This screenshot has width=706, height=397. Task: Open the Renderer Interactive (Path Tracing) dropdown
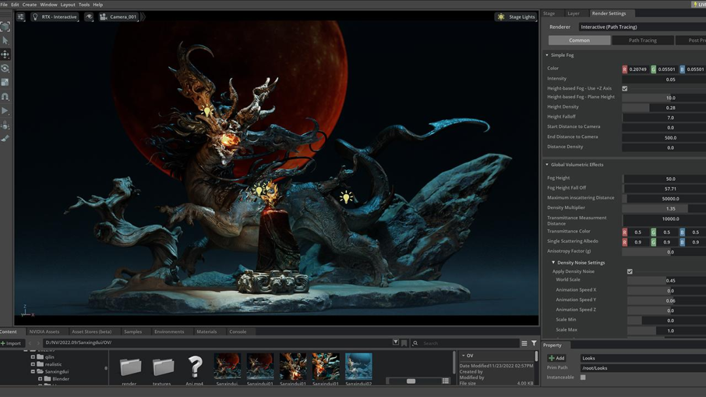[642, 27]
